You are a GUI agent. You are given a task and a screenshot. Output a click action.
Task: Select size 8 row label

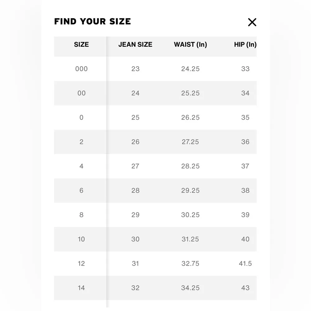[x=81, y=215]
